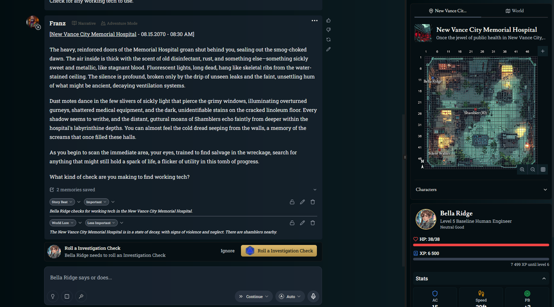This screenshot has height=307, width=554.
Task: Zoom in on the hospital map
Action: coord(522,169)
